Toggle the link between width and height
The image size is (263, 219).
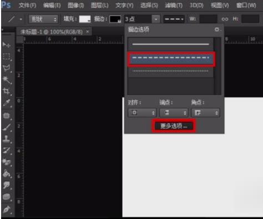click(225, 19)
